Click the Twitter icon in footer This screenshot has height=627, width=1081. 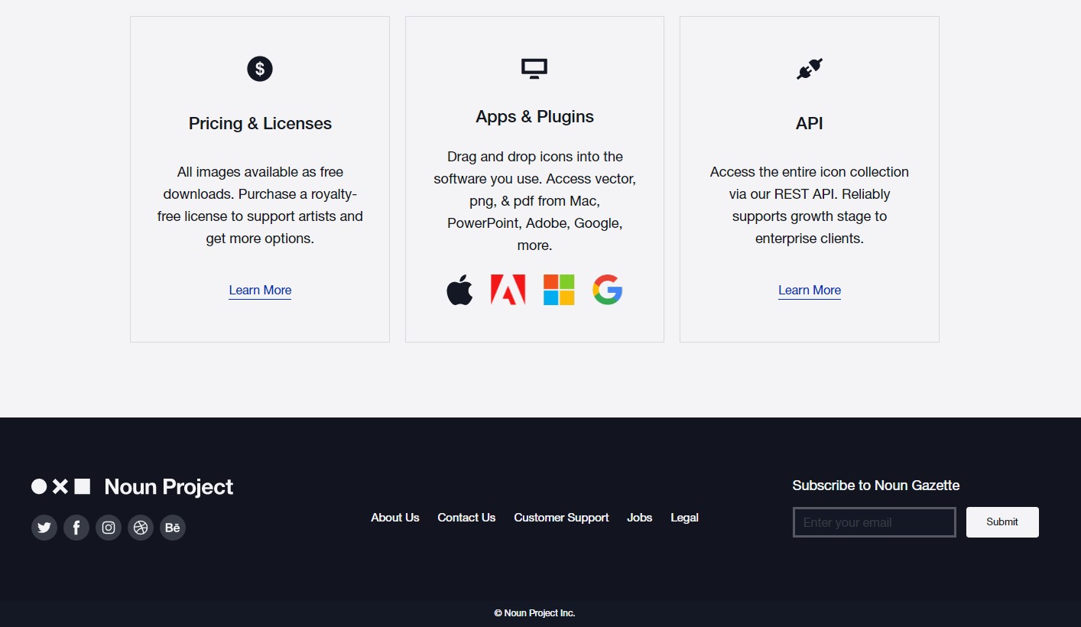[44, 528]
